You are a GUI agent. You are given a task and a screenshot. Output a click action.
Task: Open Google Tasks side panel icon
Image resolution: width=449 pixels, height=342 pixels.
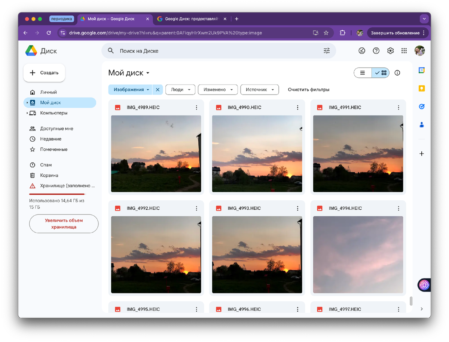click(422, 107)
